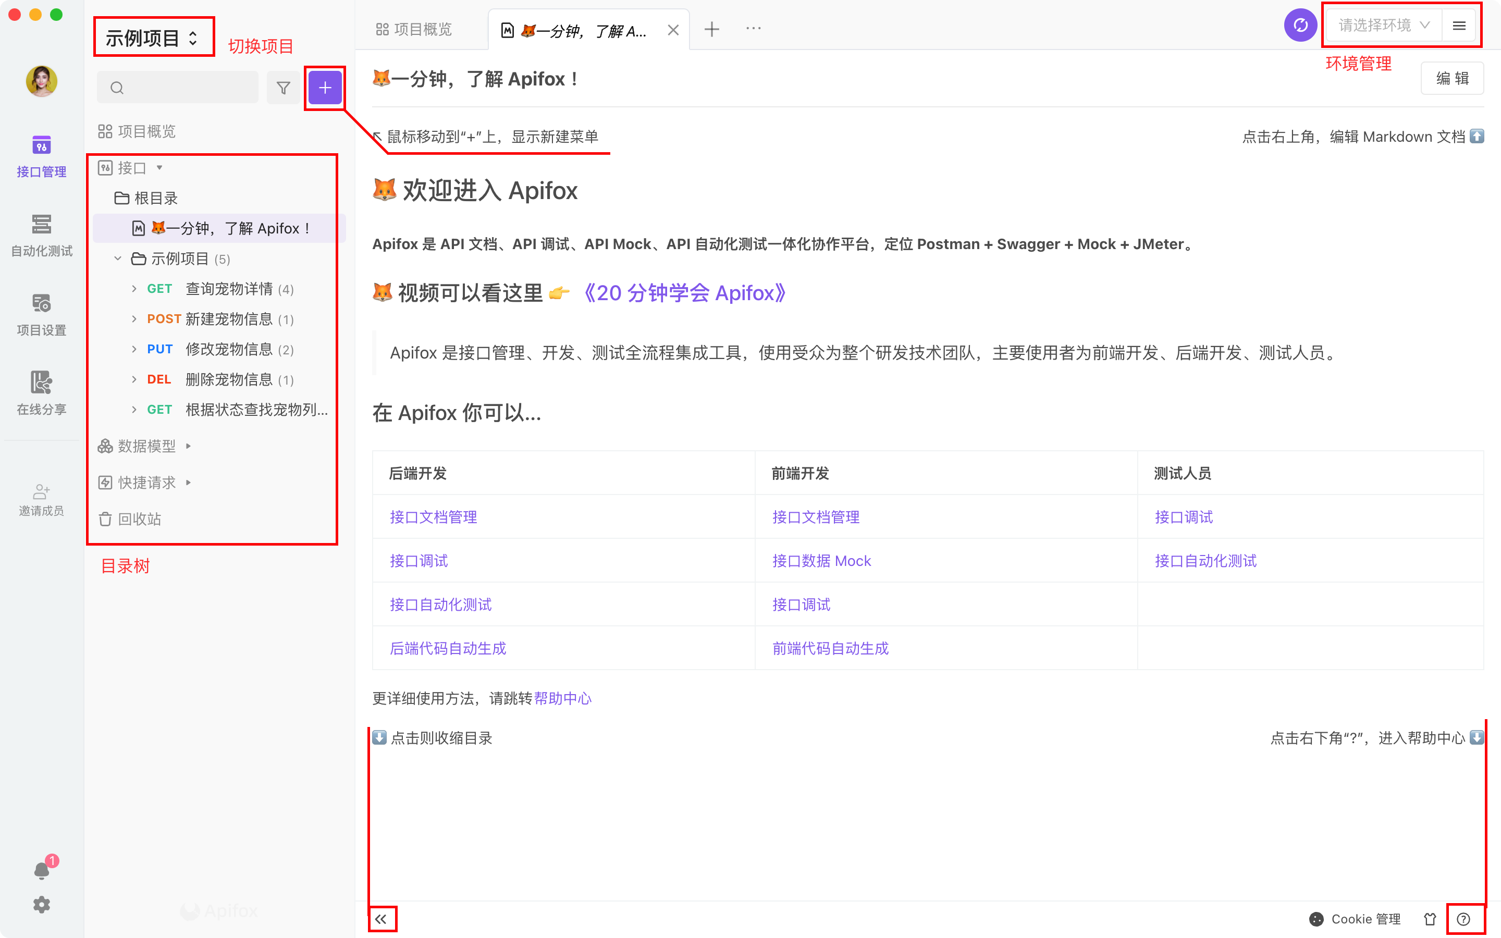Image resolution: width=1501 pixels, height=938 pixels.
Task: Click the 编辑 button
Action: 1451,78
